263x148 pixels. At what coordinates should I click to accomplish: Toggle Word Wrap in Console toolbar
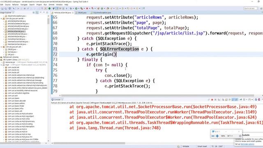click(x=230, y=99)
